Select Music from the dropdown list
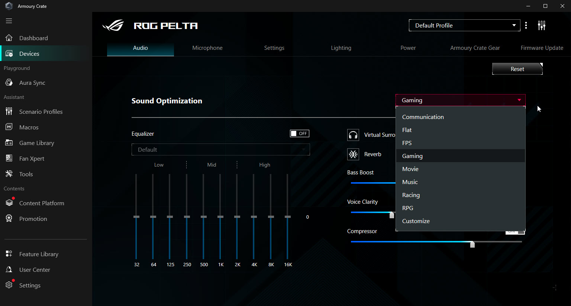 click(461, 182)
